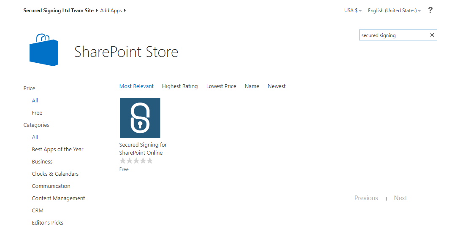Open the English (United States) language dropdown

394,11
